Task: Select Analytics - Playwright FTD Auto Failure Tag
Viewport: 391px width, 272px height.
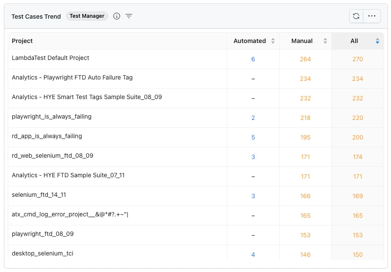Action: 72,77
